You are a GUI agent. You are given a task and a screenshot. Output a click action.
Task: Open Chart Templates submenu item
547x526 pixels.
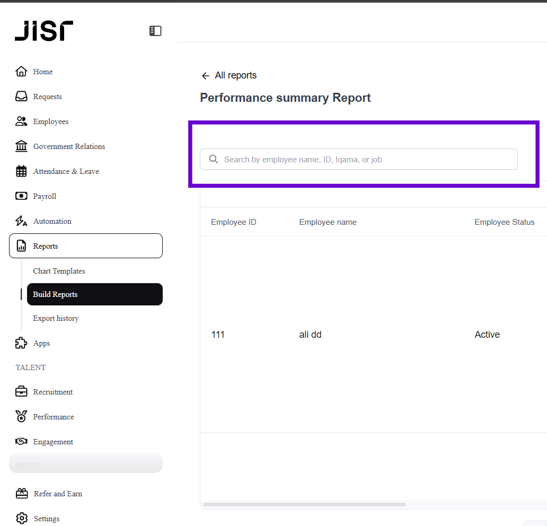coord(59,271)
